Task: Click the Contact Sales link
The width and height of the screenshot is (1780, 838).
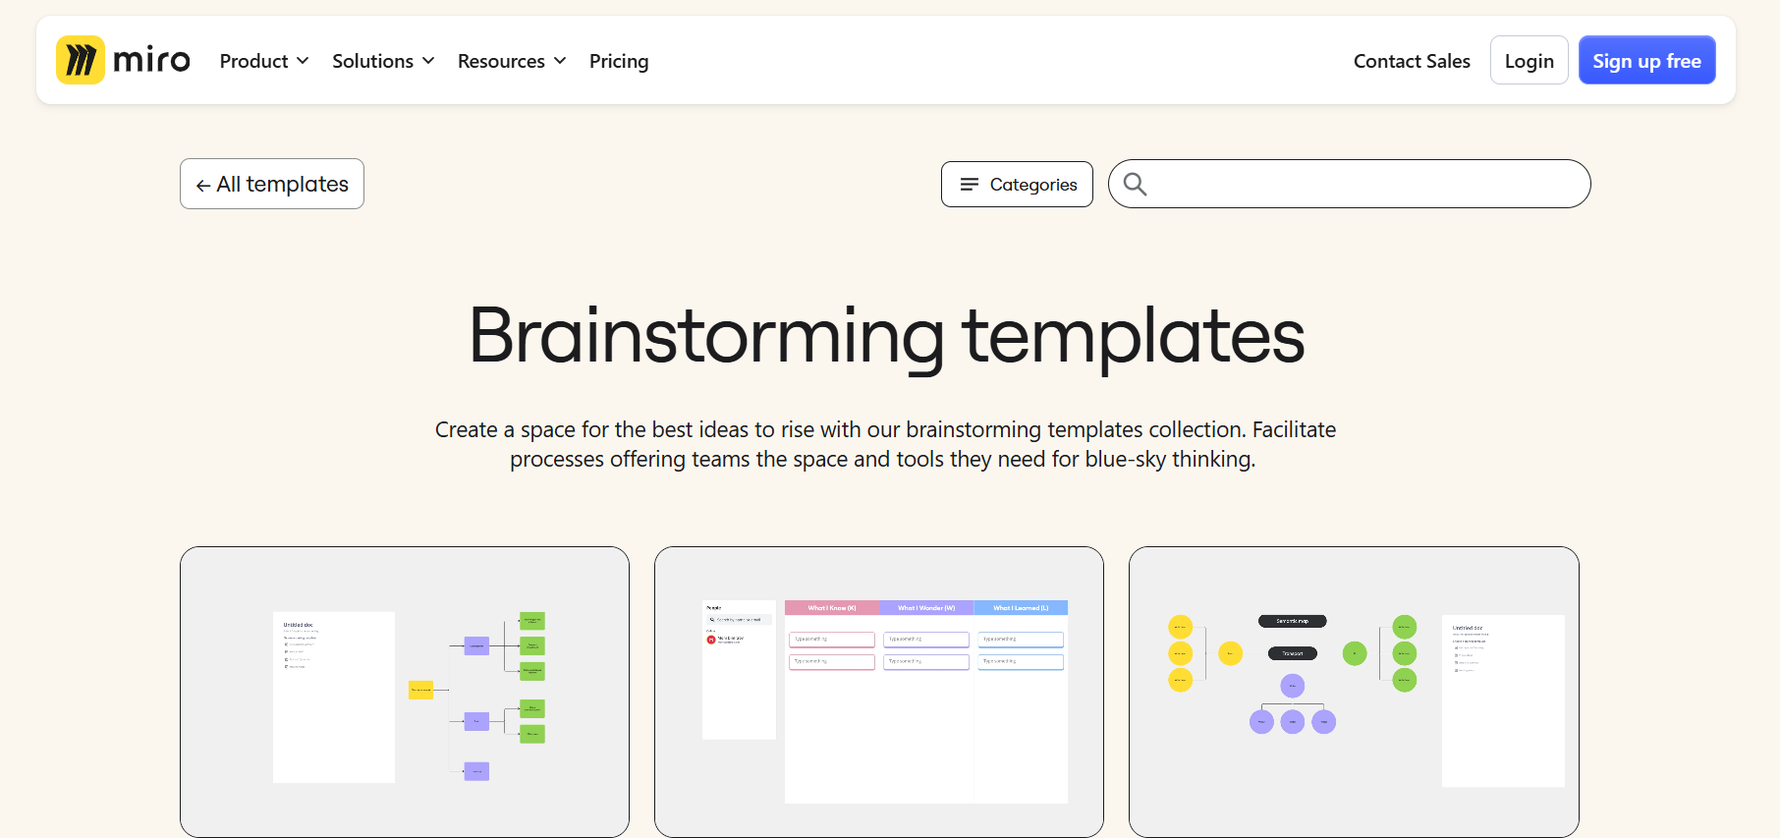Action: (1412, 61)
